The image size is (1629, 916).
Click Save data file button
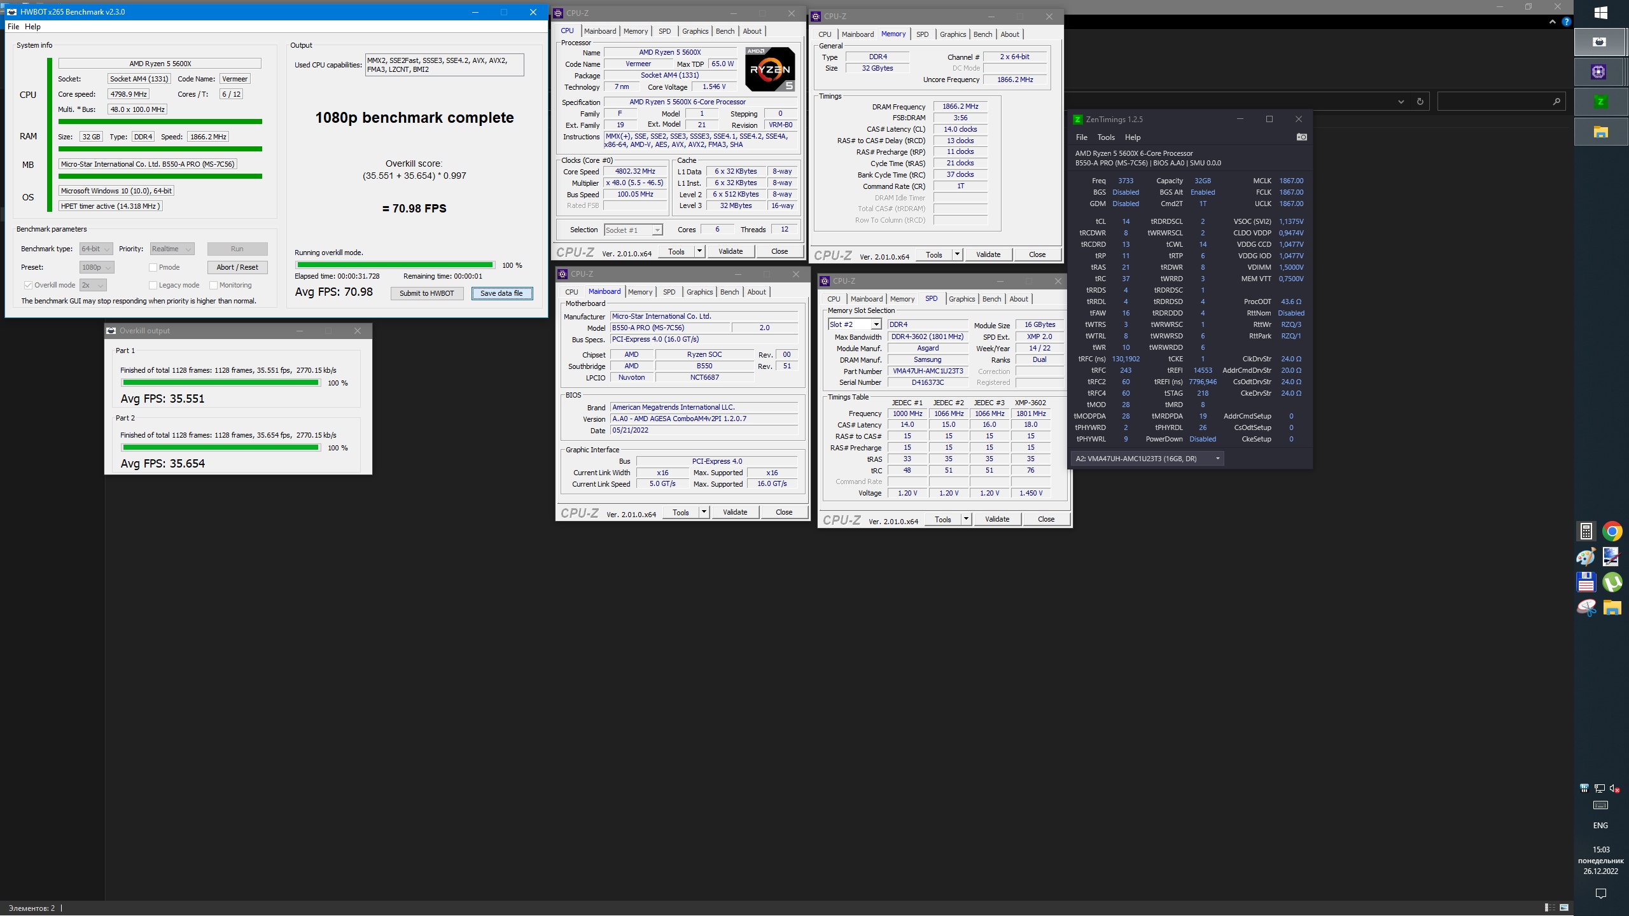[x=502, y=293]
